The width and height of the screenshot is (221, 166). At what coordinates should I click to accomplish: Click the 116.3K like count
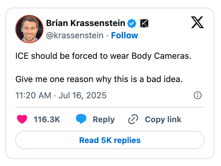pos(47,119)
